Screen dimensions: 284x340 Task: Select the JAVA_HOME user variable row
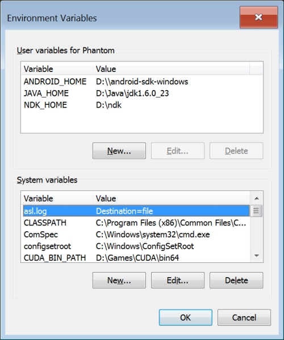[142, 93]
